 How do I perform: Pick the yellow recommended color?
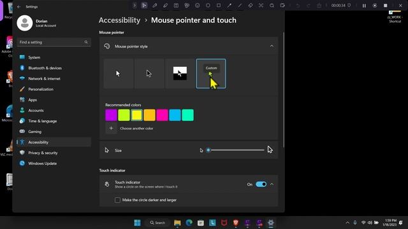[136, 115]
